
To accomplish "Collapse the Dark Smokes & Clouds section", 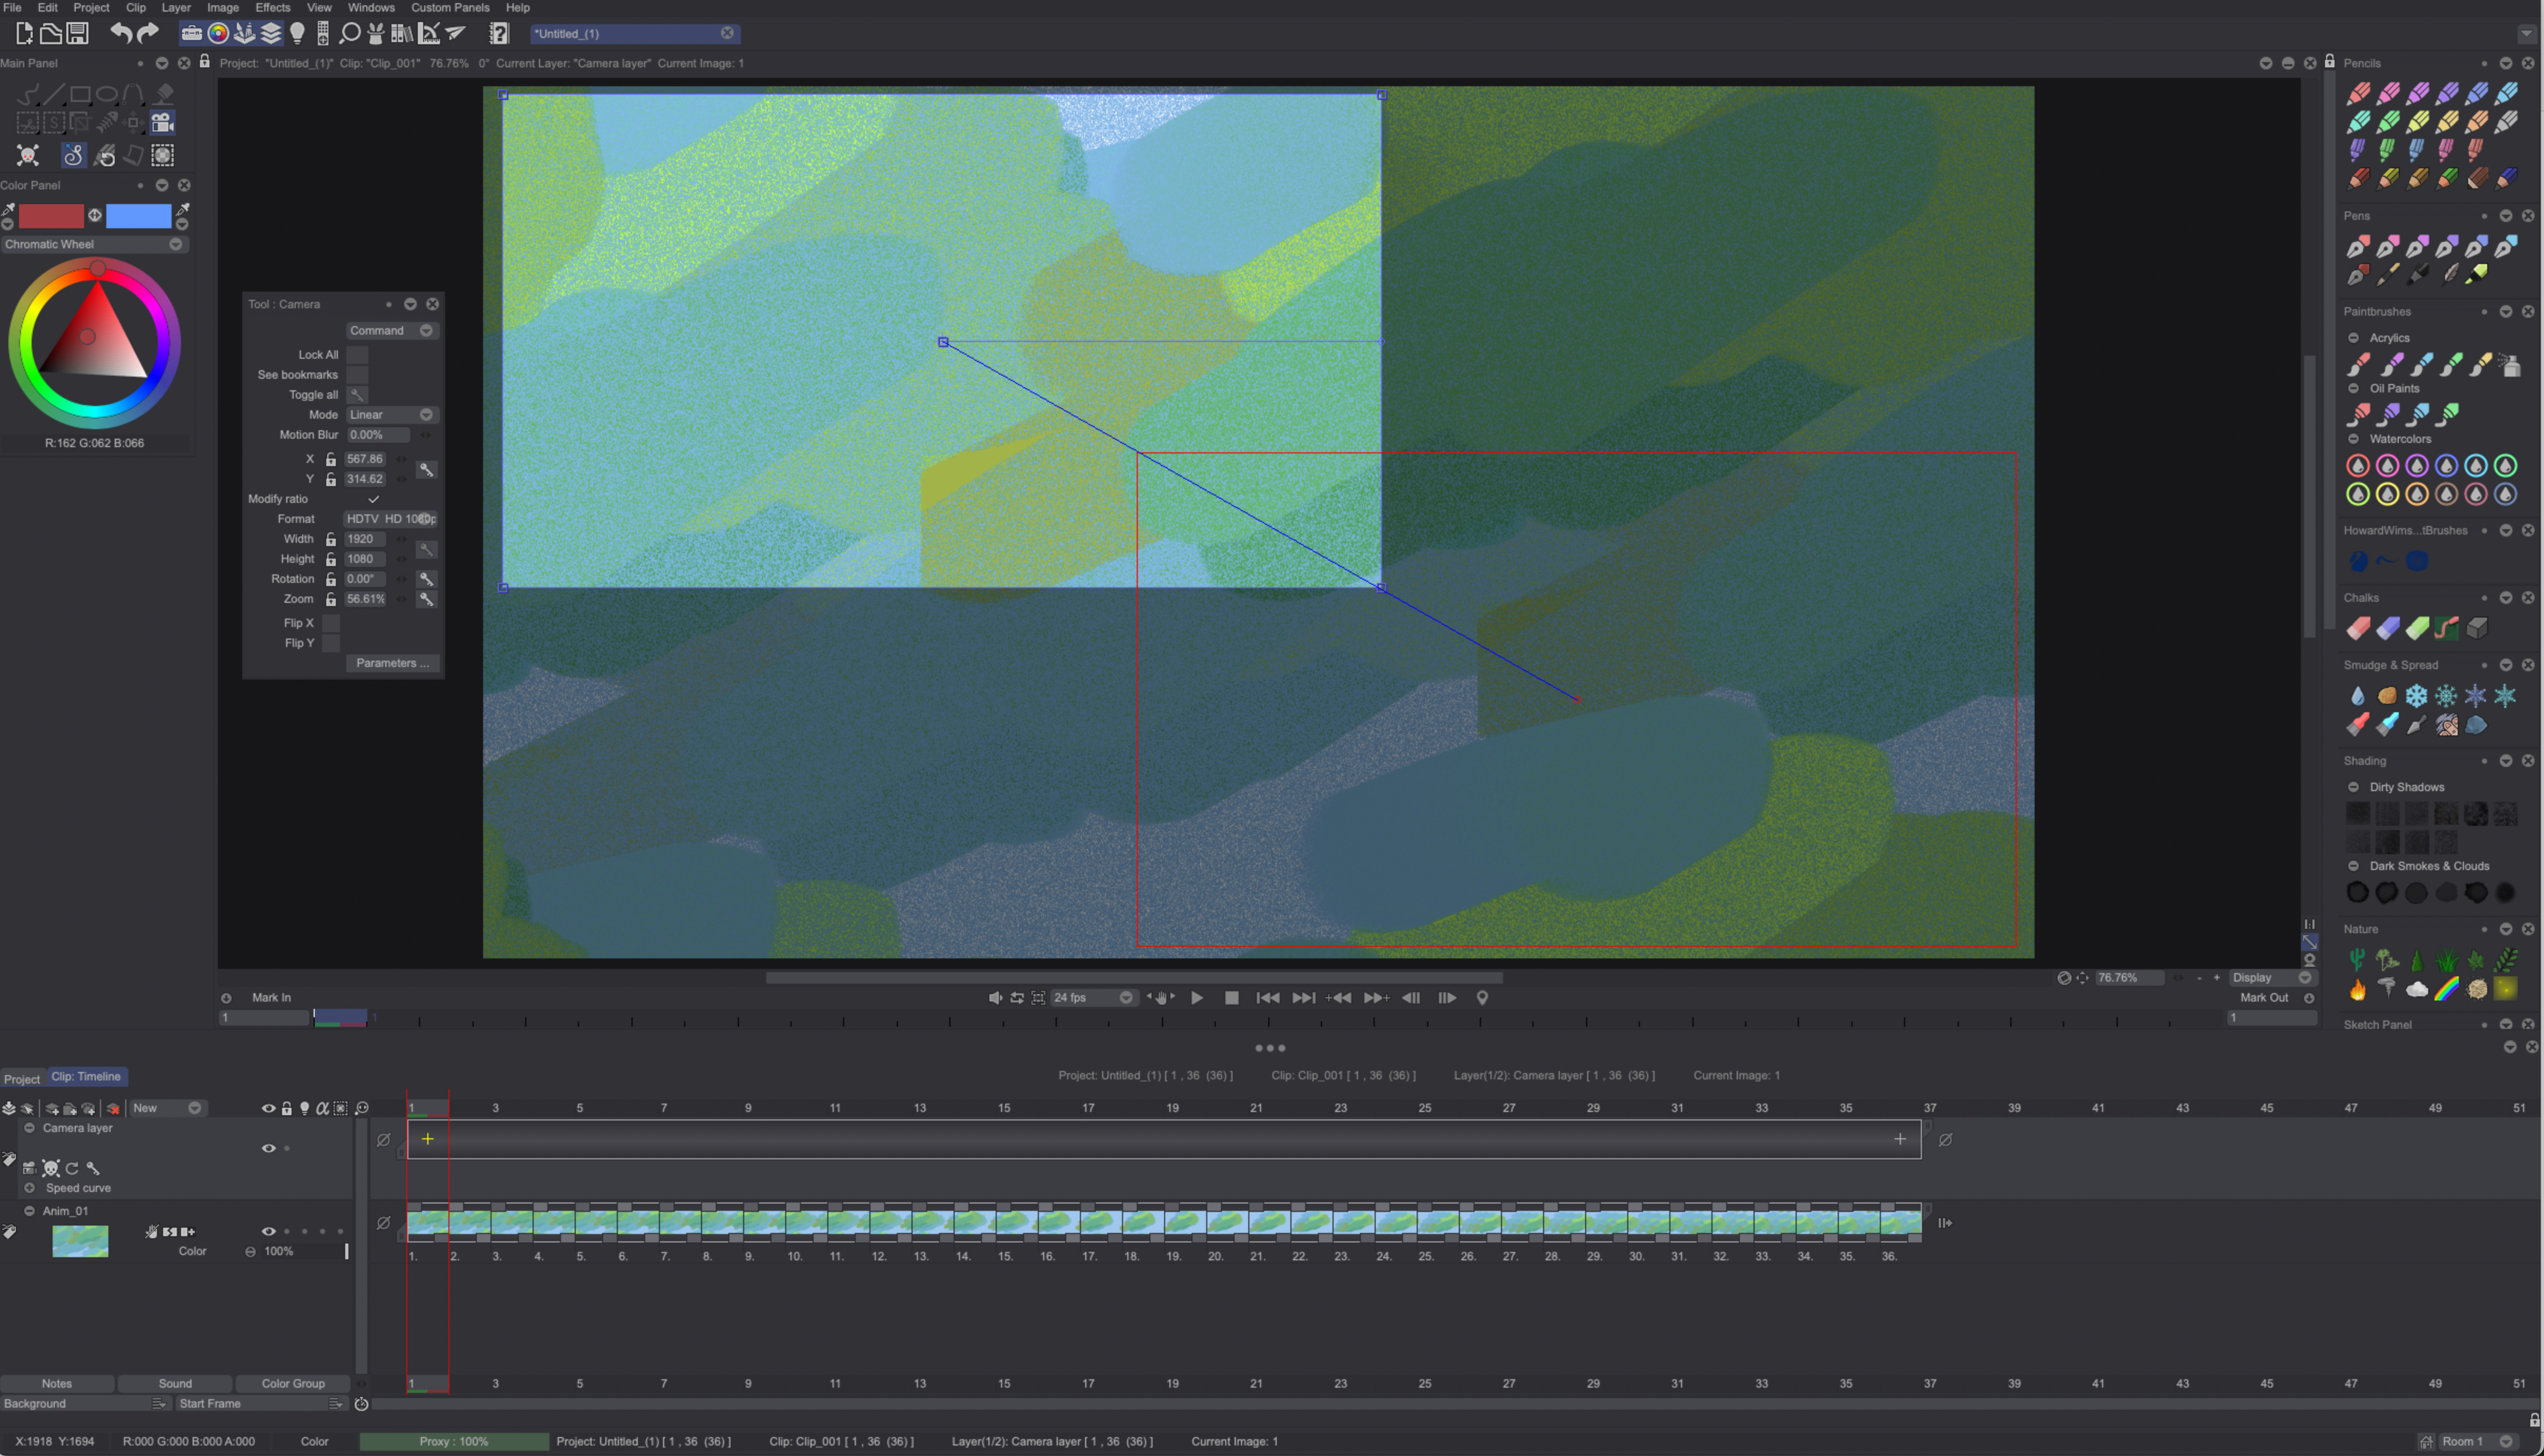I will coord(2354,866).
